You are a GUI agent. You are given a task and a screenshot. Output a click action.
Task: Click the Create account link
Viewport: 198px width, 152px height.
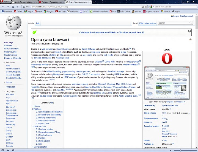click(x=186, y=16)
